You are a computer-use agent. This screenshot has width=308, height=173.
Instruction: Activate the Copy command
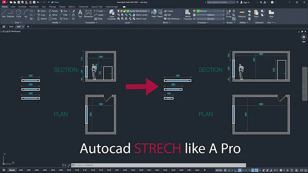[41, 15]
